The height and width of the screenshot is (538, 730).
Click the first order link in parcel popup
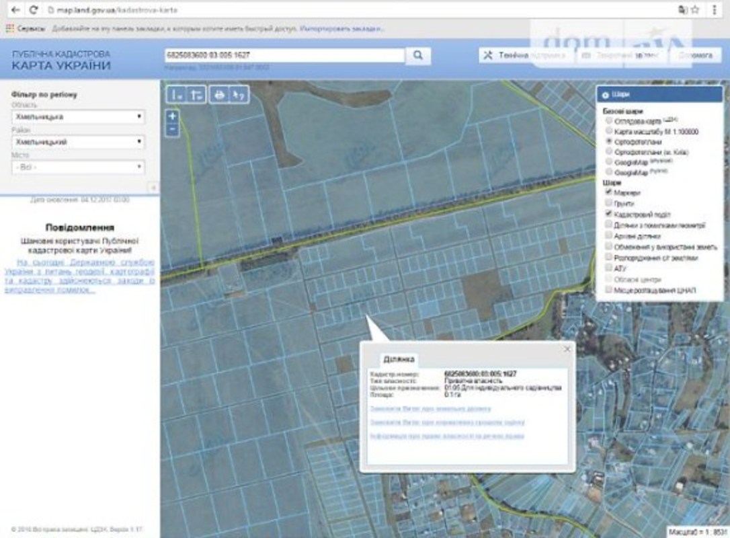[x=430, y=408]
